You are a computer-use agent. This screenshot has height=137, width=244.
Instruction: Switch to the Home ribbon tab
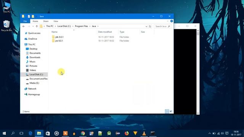(35, 21)
